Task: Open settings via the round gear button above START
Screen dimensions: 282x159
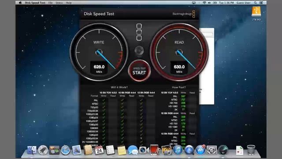Action: point(139,51)
